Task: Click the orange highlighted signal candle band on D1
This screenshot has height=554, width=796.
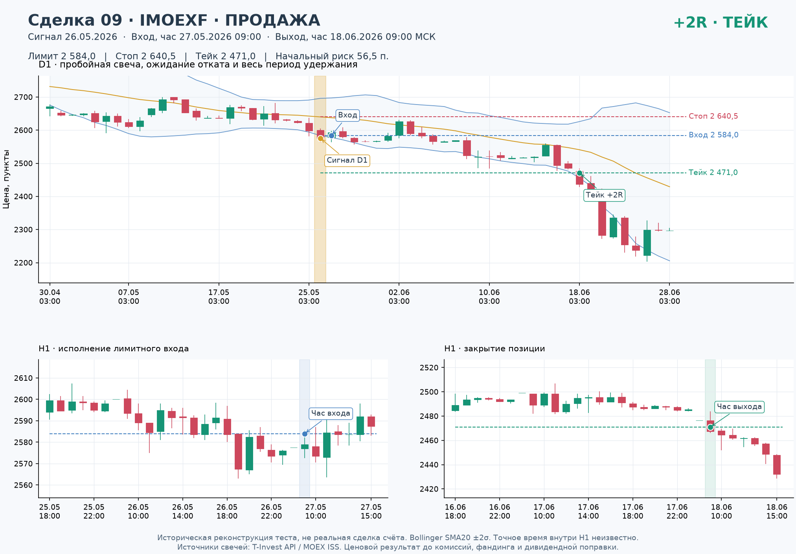Action: click(x=320, y=179)
